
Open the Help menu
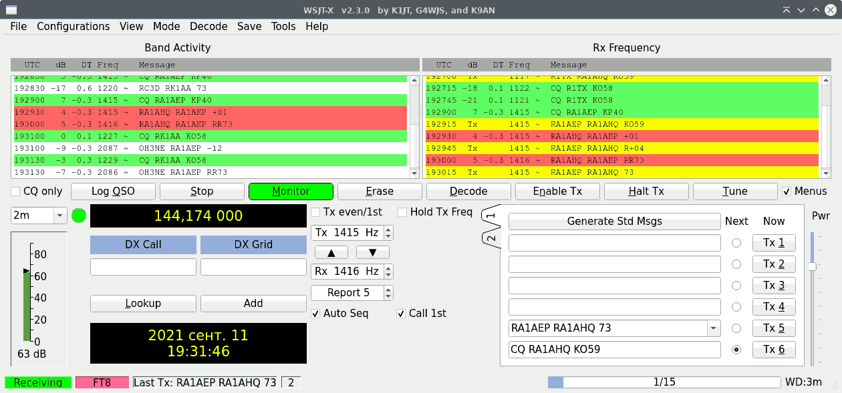point(317,27)
